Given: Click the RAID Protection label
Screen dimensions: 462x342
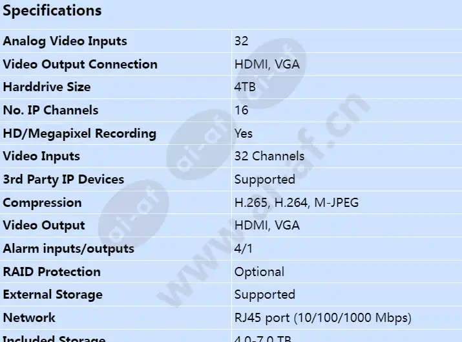Looking at the screenshot, I should click(52, 272).
